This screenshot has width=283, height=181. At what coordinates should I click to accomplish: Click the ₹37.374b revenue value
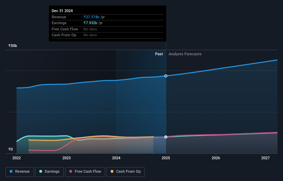(91, 17)
